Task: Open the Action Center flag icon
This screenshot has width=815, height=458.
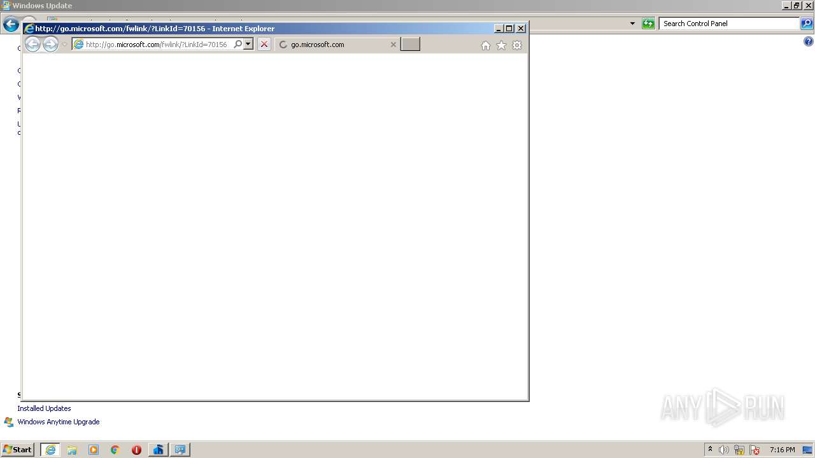Action: tap(755, 450)
